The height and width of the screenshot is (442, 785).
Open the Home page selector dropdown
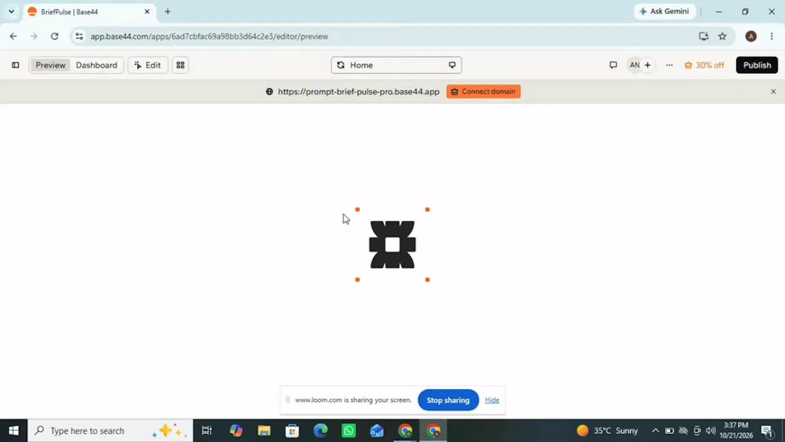tap(396, 65)
